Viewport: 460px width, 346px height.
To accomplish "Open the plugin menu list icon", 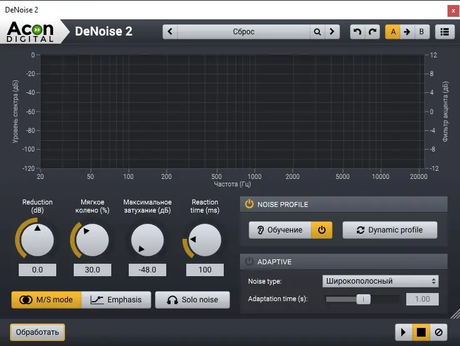I will tap(445, 32).
